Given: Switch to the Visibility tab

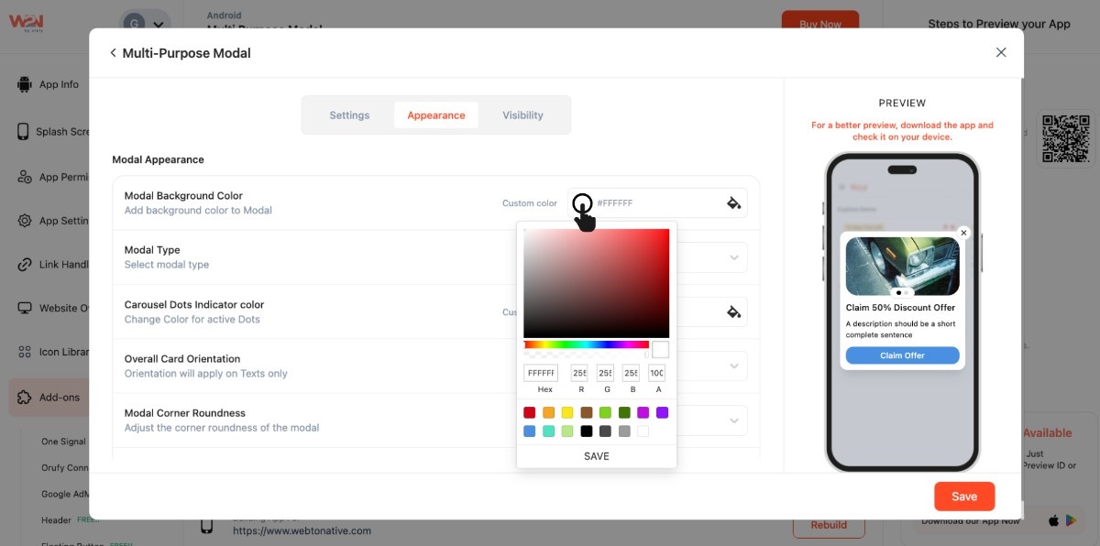Looking at the screenshot, I should click(x=522, y=115).
